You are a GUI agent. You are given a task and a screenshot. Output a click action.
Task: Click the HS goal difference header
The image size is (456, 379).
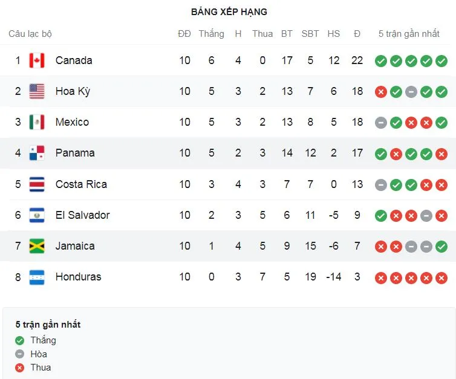(x=334, y=34)
